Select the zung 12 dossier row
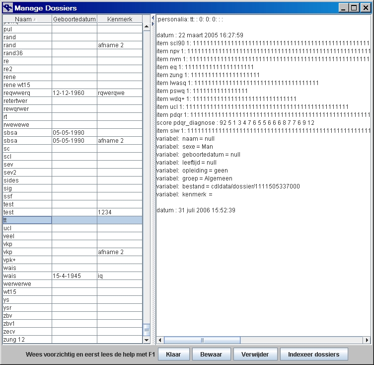Screen dimensions: 374x365 click(27, 340)
